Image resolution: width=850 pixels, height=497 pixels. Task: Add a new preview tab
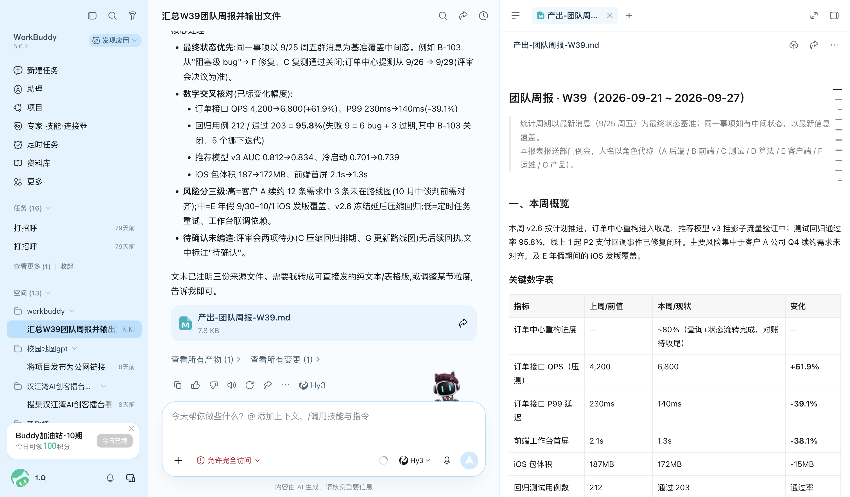[x=629, y=15]
